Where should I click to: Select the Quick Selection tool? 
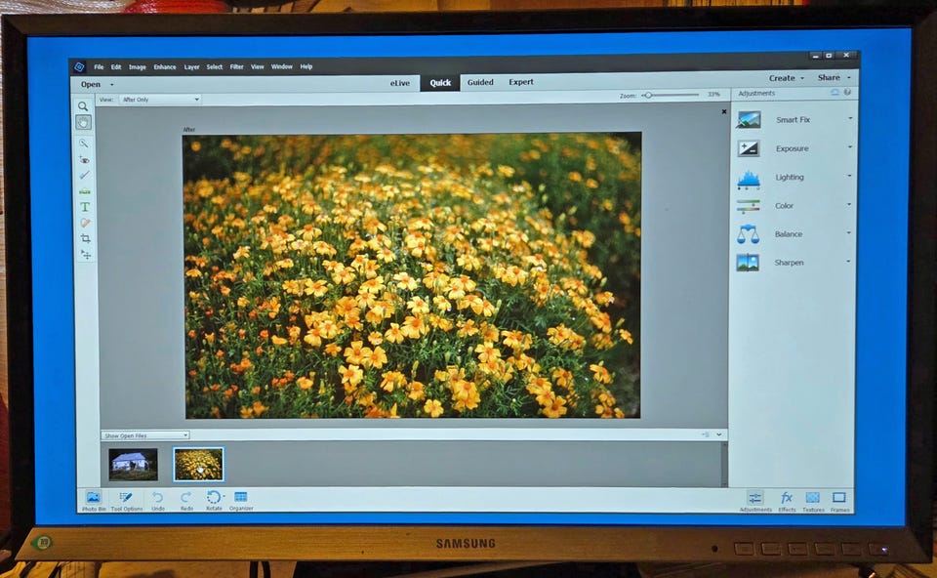tap(84, 144)
